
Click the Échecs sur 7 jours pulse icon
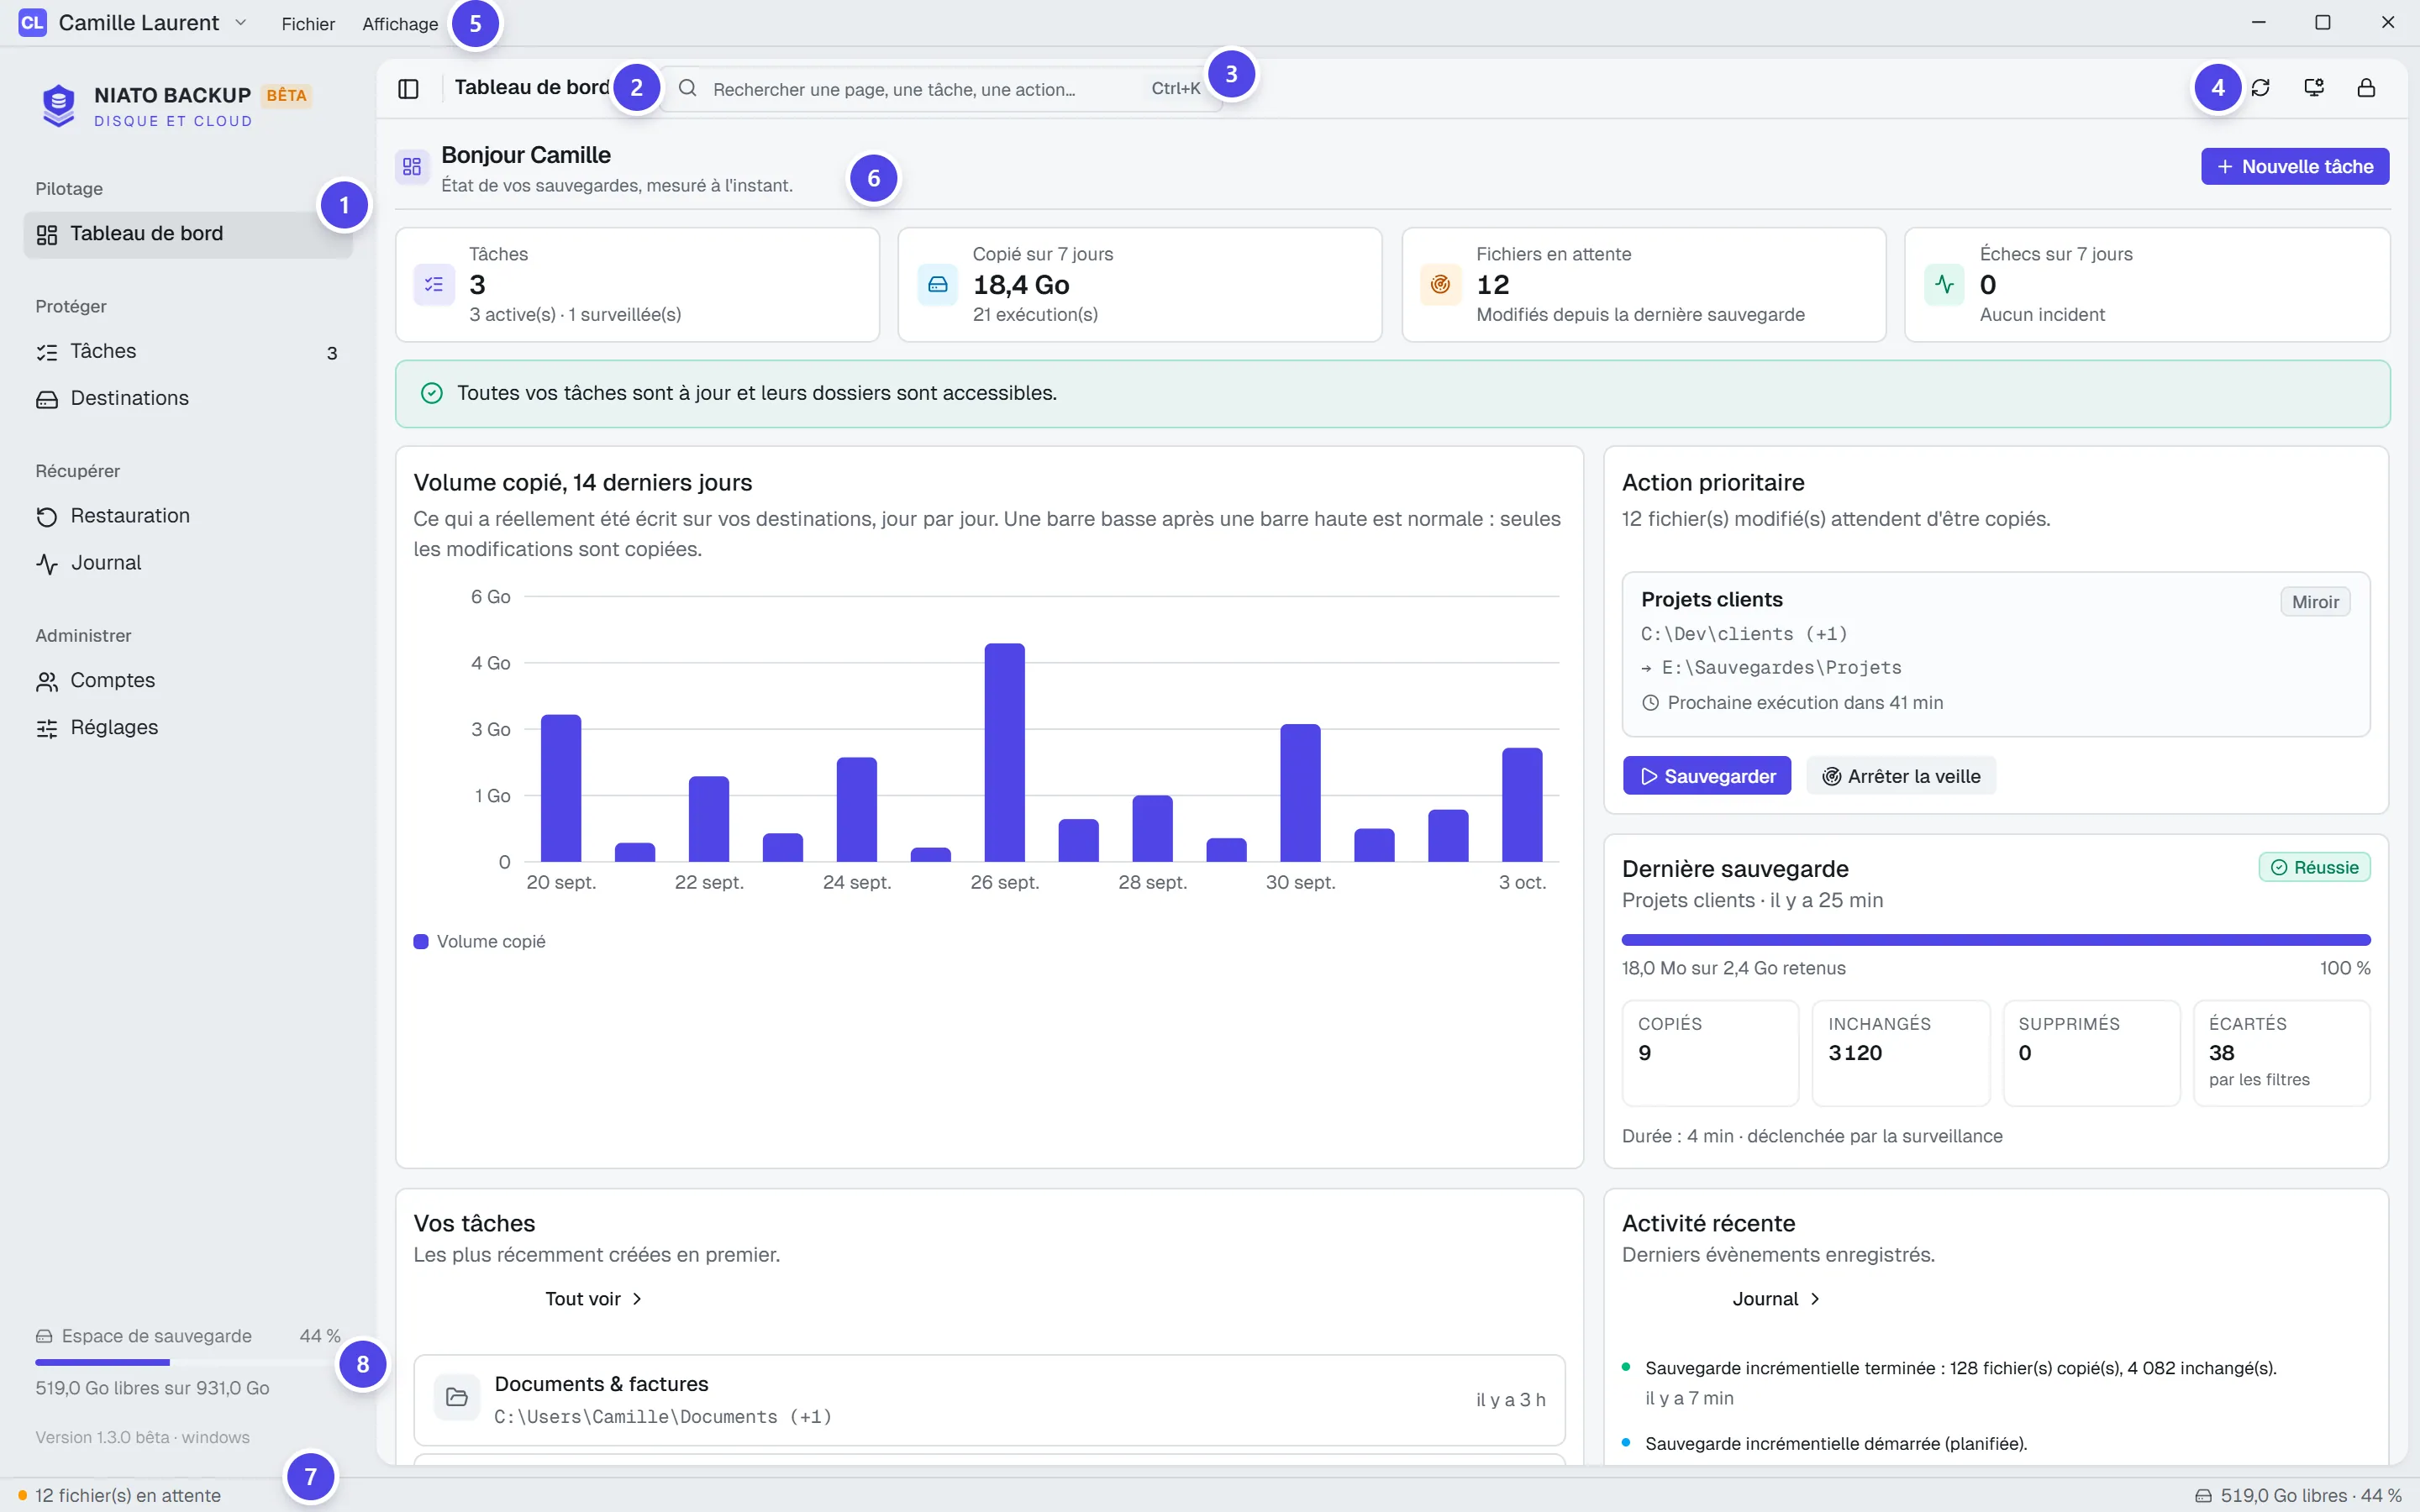click(x=1944, y=285)
